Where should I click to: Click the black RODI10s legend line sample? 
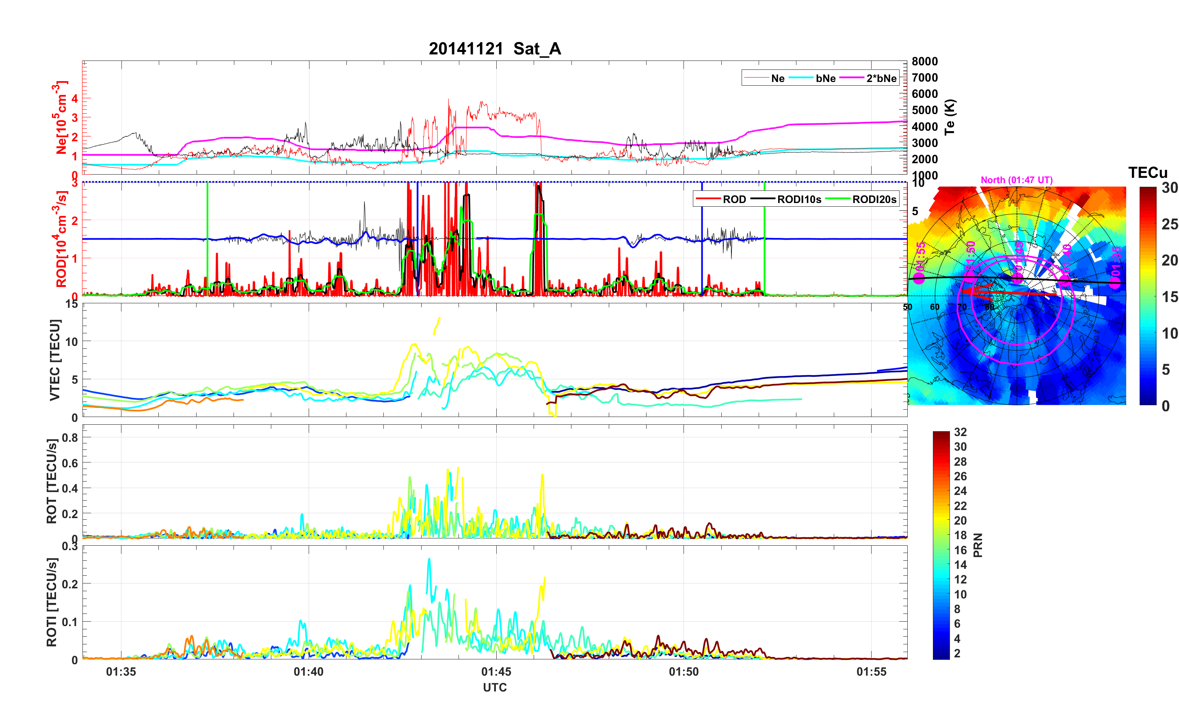pos(762,199)
